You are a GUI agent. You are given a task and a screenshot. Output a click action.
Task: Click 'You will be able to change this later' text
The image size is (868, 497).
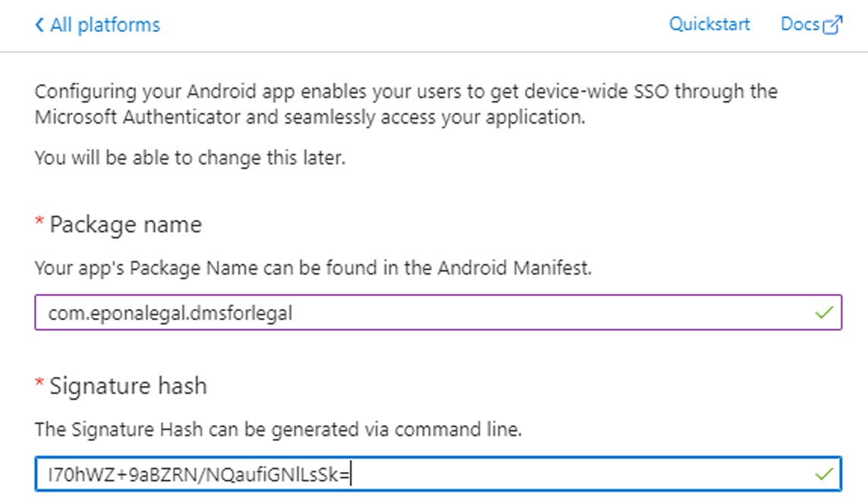point(190,159)
